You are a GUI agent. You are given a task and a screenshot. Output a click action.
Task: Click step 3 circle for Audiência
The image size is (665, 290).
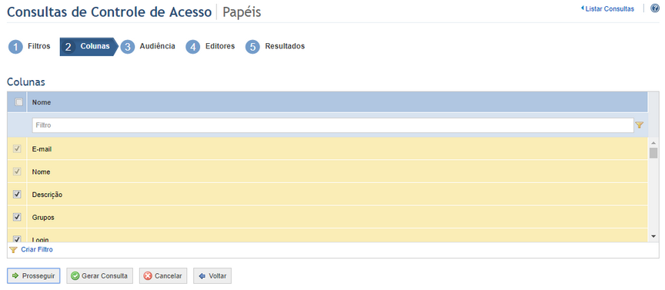(127, 47)
